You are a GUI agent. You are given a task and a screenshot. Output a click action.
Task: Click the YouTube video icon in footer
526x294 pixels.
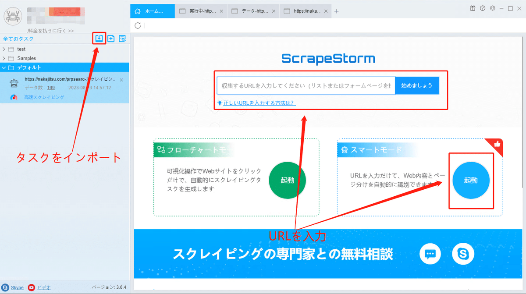coord(31,288)
